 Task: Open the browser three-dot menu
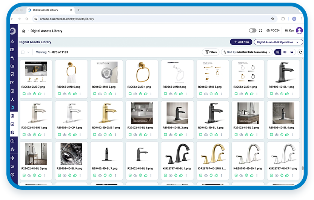pyautogui.click(x=302, y=19)
